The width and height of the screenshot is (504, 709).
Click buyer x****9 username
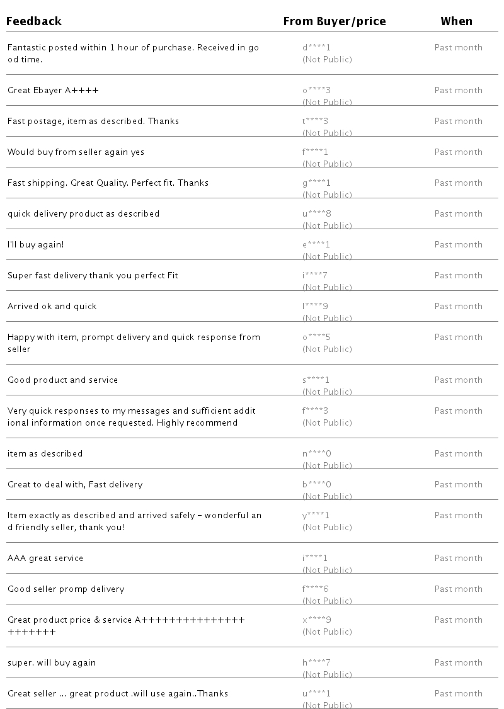coord(316,620)
